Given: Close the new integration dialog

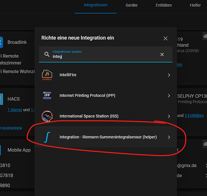Looking at the screenshot, I should (166, 38).
